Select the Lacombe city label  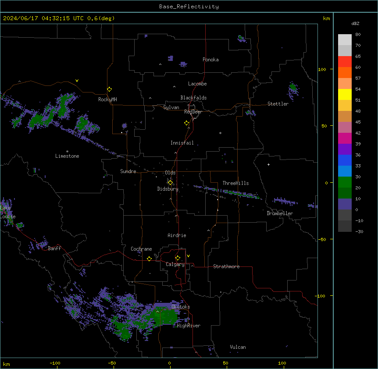point(197,84)
